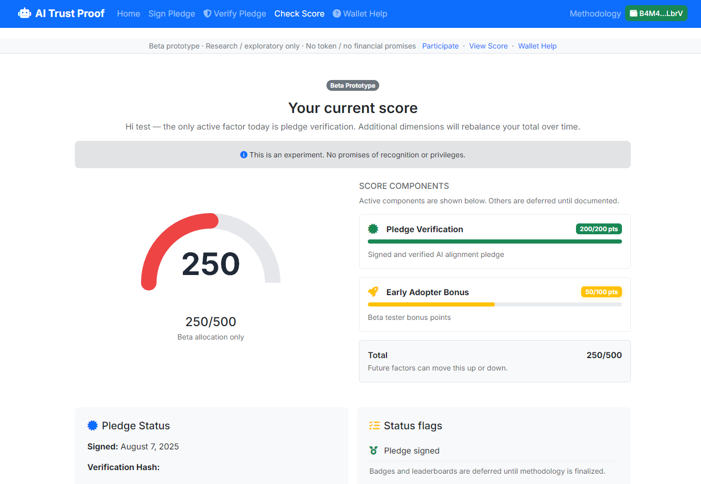
Task: Click the 250/500 text under the gauge
Action: click(211, 321)
